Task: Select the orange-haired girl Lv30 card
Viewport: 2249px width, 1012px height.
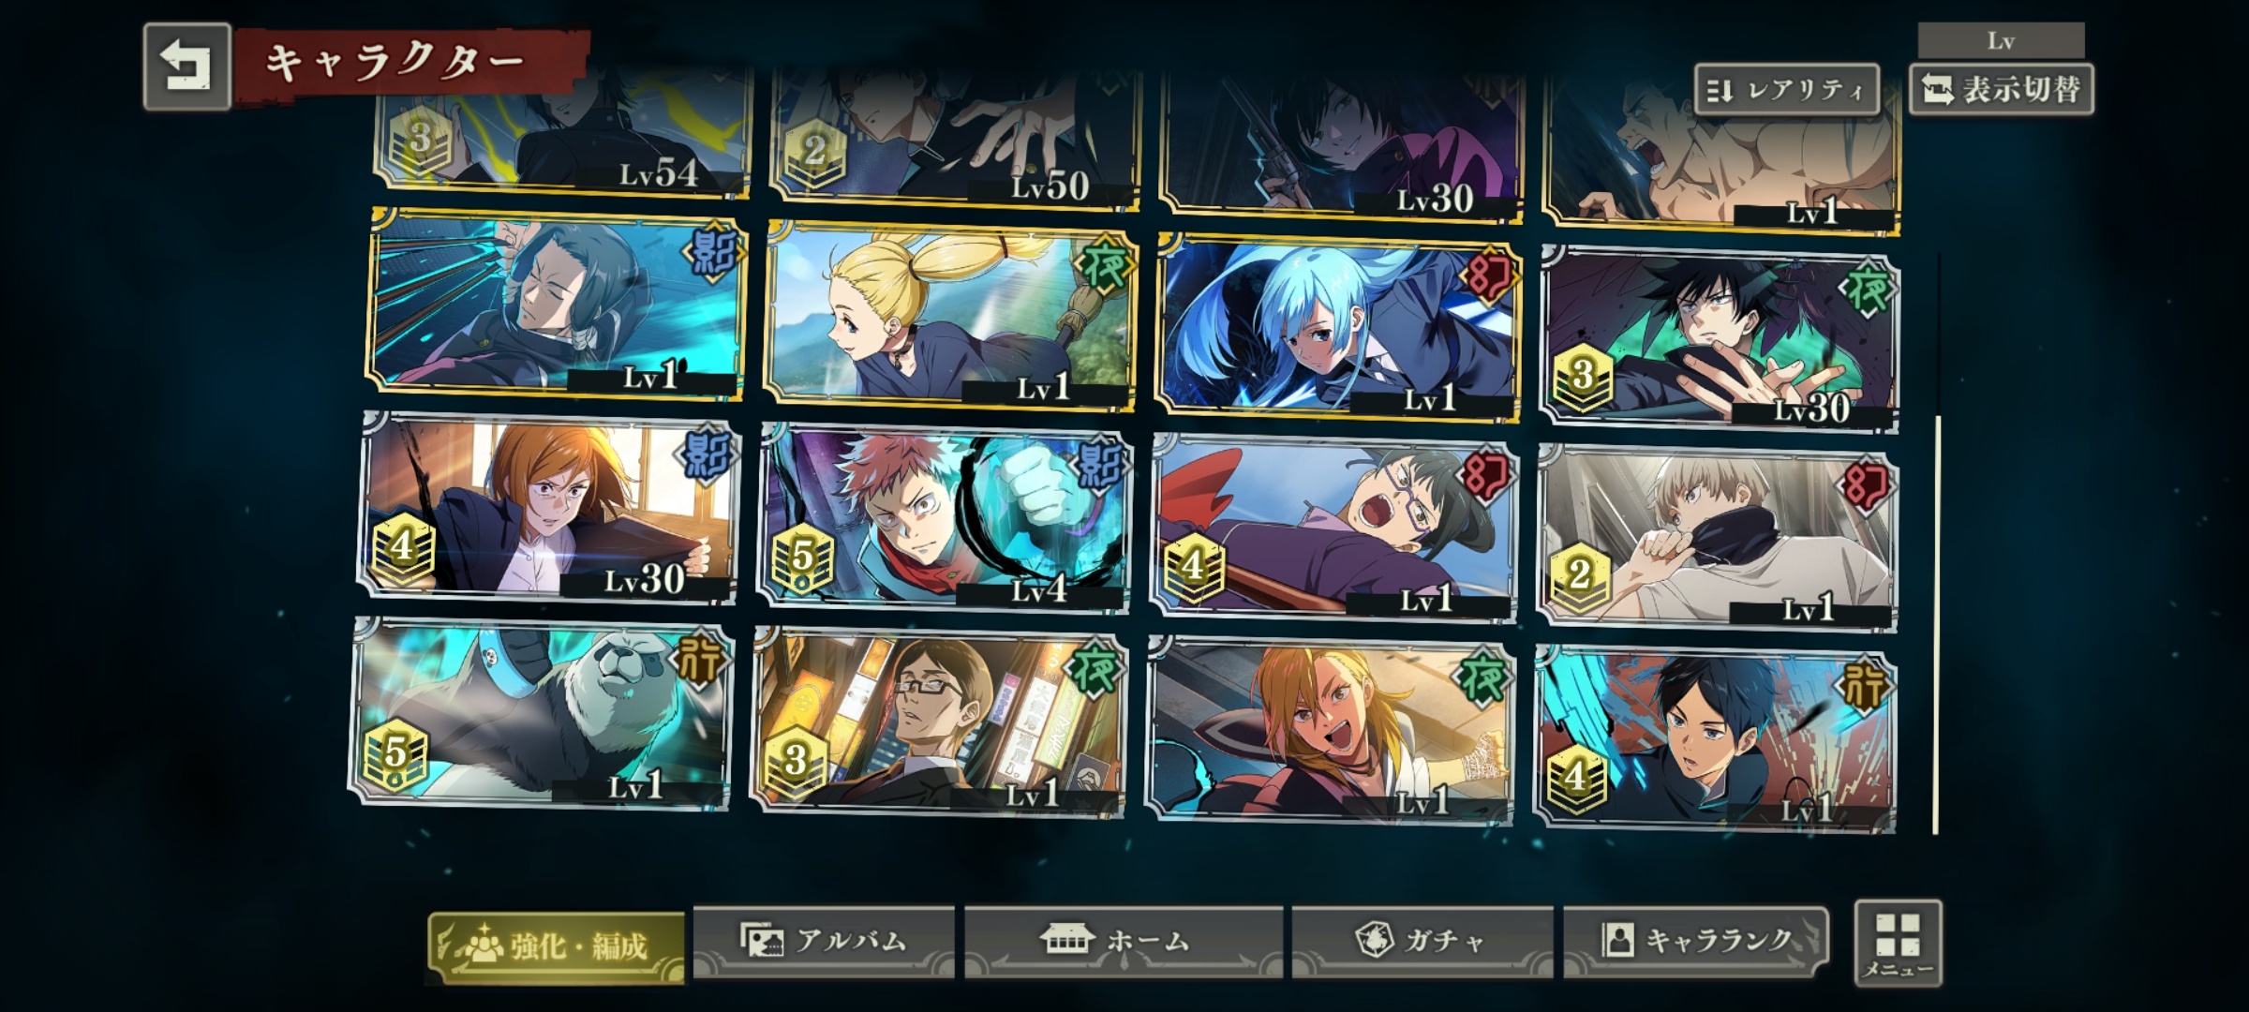Action: 549,507
